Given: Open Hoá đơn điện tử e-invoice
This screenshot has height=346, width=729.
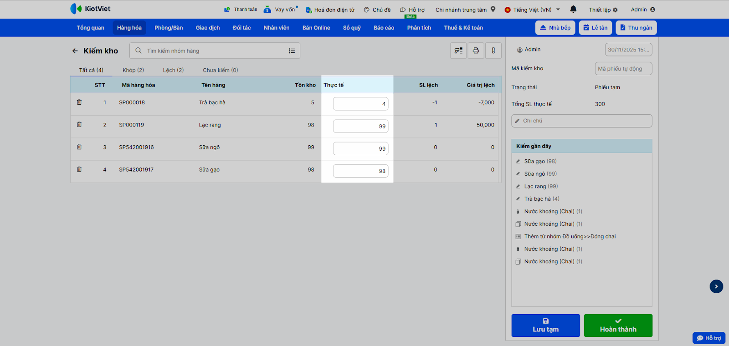Looking at the screenshot, I should coord(330,10).
